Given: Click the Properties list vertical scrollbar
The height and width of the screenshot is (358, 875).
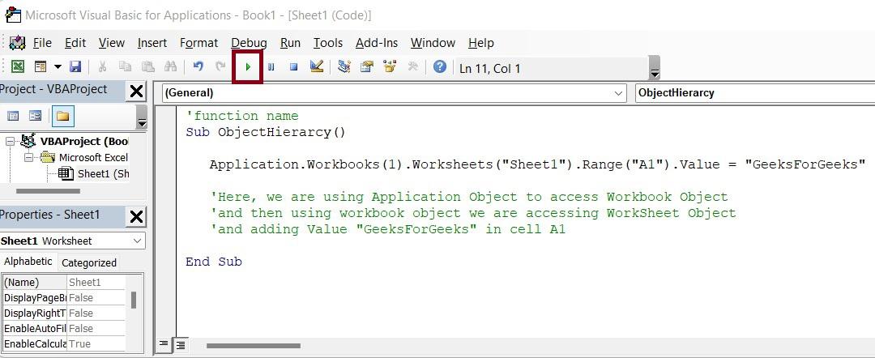Looking at the screenshot, I should coord(134,300).
